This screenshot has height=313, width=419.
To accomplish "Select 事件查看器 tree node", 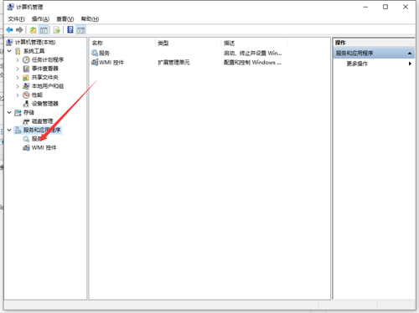I will (x=44, y=69).
